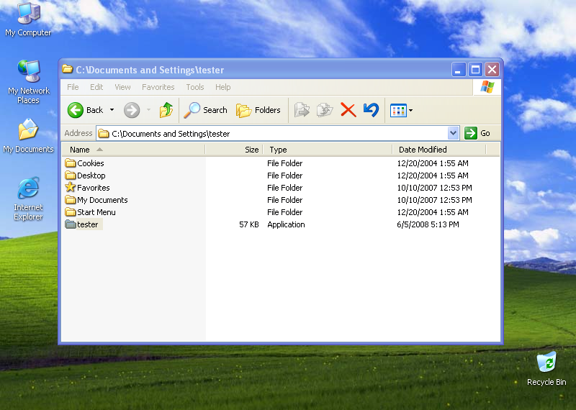
Task: Select the tester application file
Action: pos(87,224)
